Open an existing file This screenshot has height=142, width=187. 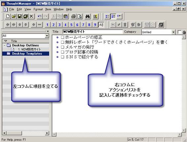tap(14, 16)
